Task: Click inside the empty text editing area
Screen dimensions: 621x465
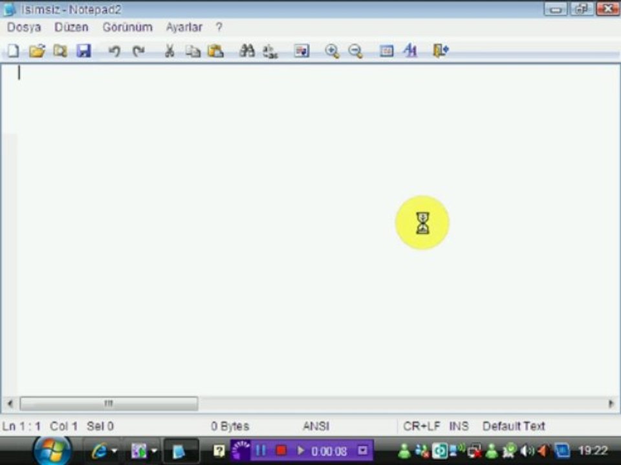Action: click(317, 229)
